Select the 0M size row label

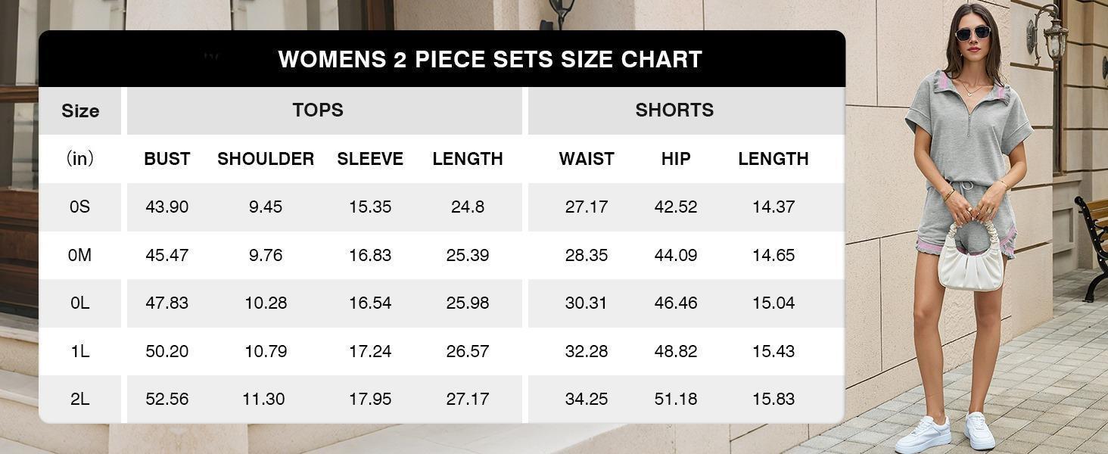pyautogui.click(x=80, y=255)
